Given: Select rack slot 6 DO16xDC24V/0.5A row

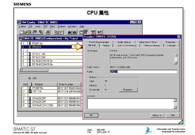Looking at the screenshot, I should point(52,61).
